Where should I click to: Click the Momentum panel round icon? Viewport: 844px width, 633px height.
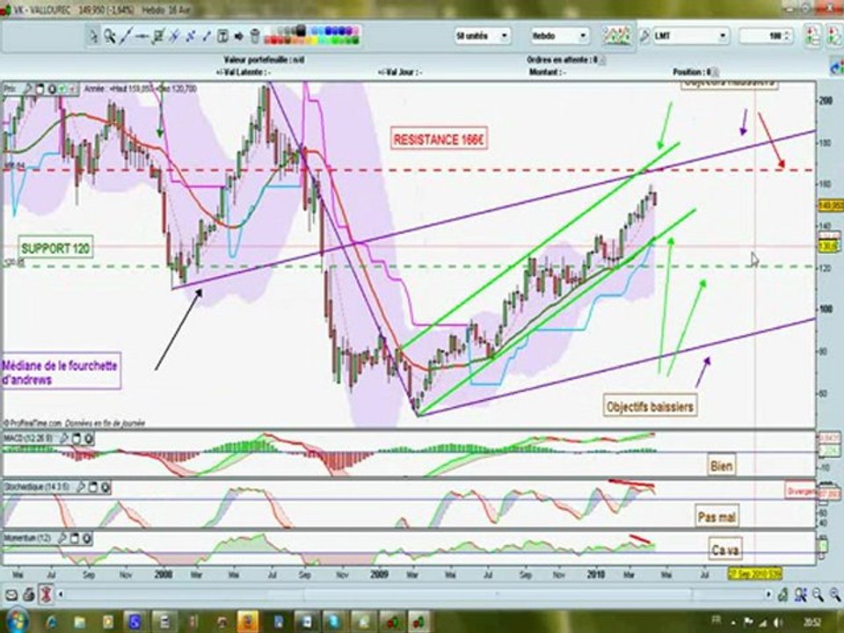(x=87, y=538)
